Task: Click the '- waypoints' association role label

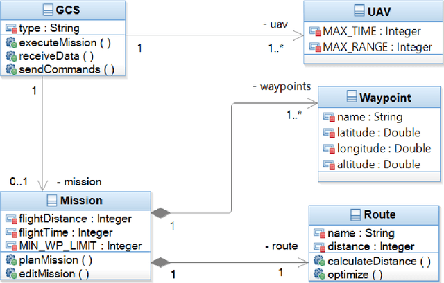Action: [286, 86]
